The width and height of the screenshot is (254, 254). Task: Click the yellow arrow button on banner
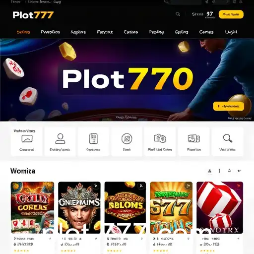(229, 106)
